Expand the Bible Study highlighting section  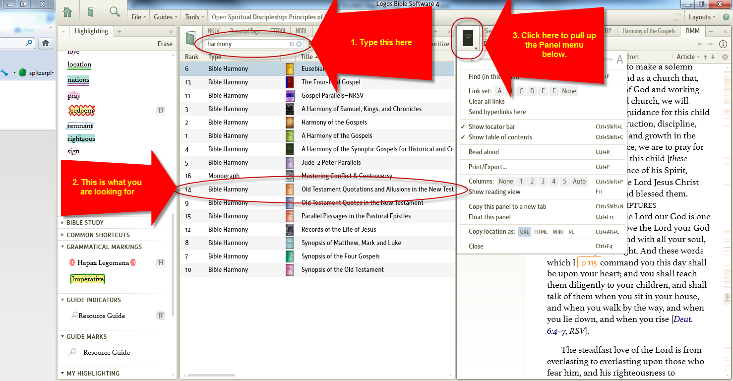click(85, 223)
